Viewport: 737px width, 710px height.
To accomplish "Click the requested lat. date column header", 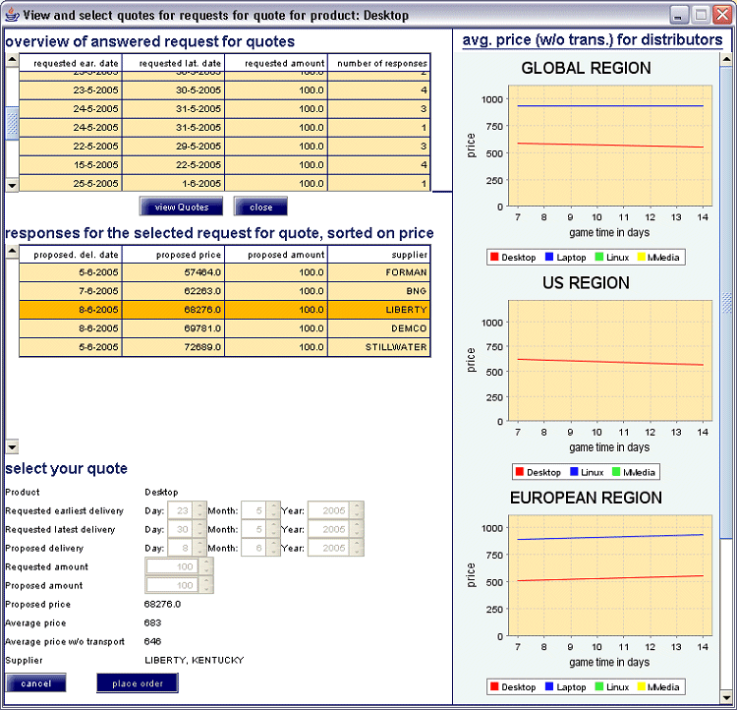I will tap(173, 63).
